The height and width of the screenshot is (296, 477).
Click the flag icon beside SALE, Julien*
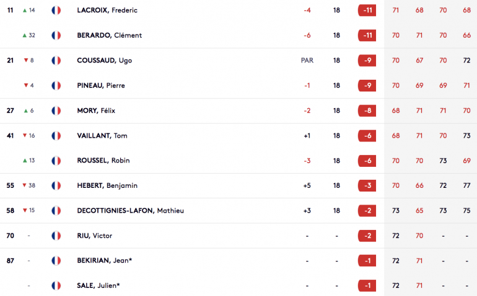click(x=56, y=285)
